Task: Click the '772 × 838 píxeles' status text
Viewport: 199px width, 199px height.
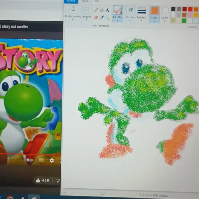Action: [x=156, y=195]
